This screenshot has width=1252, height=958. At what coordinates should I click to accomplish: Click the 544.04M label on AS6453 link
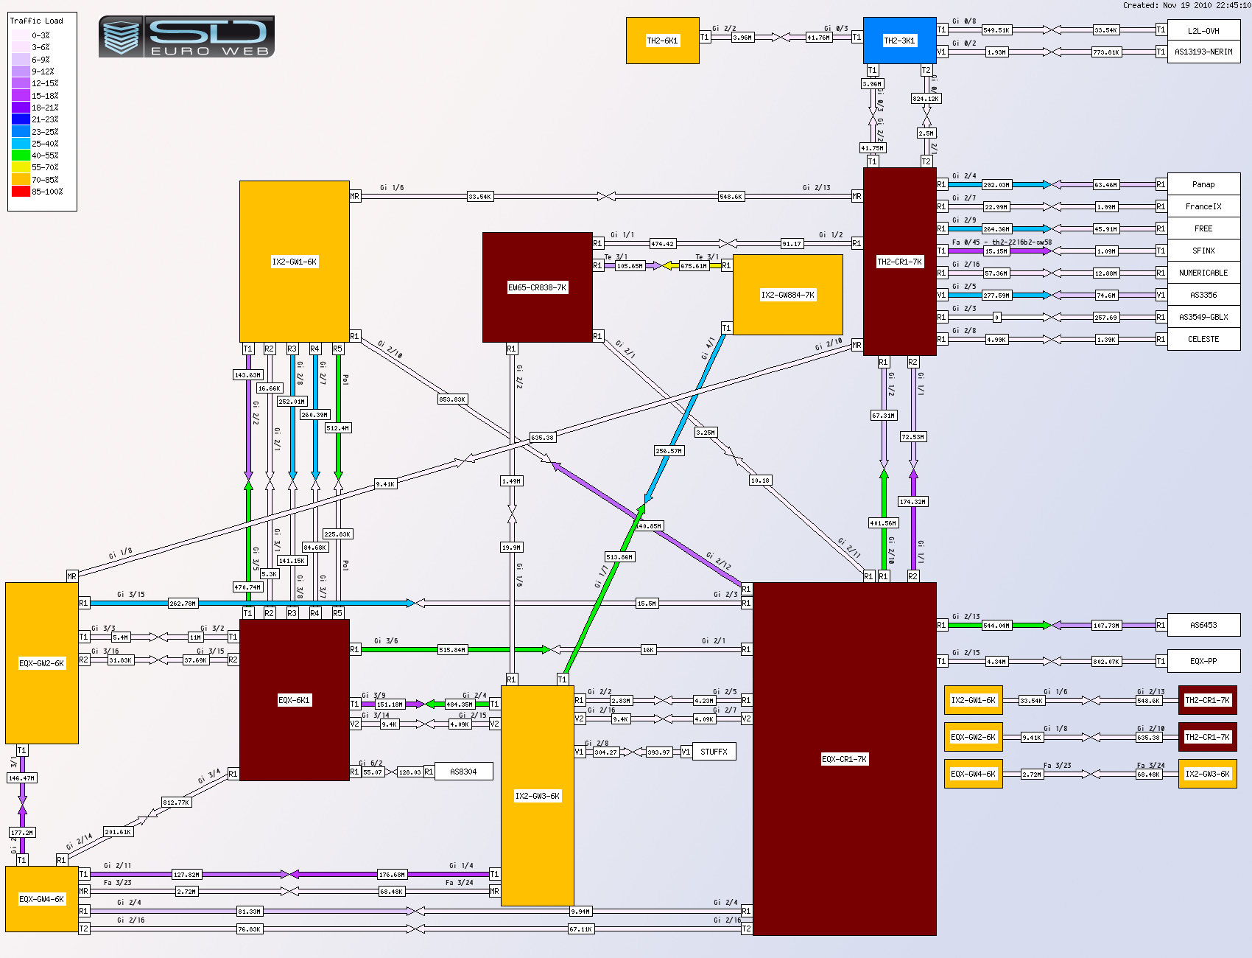click(x=996, y=626)
